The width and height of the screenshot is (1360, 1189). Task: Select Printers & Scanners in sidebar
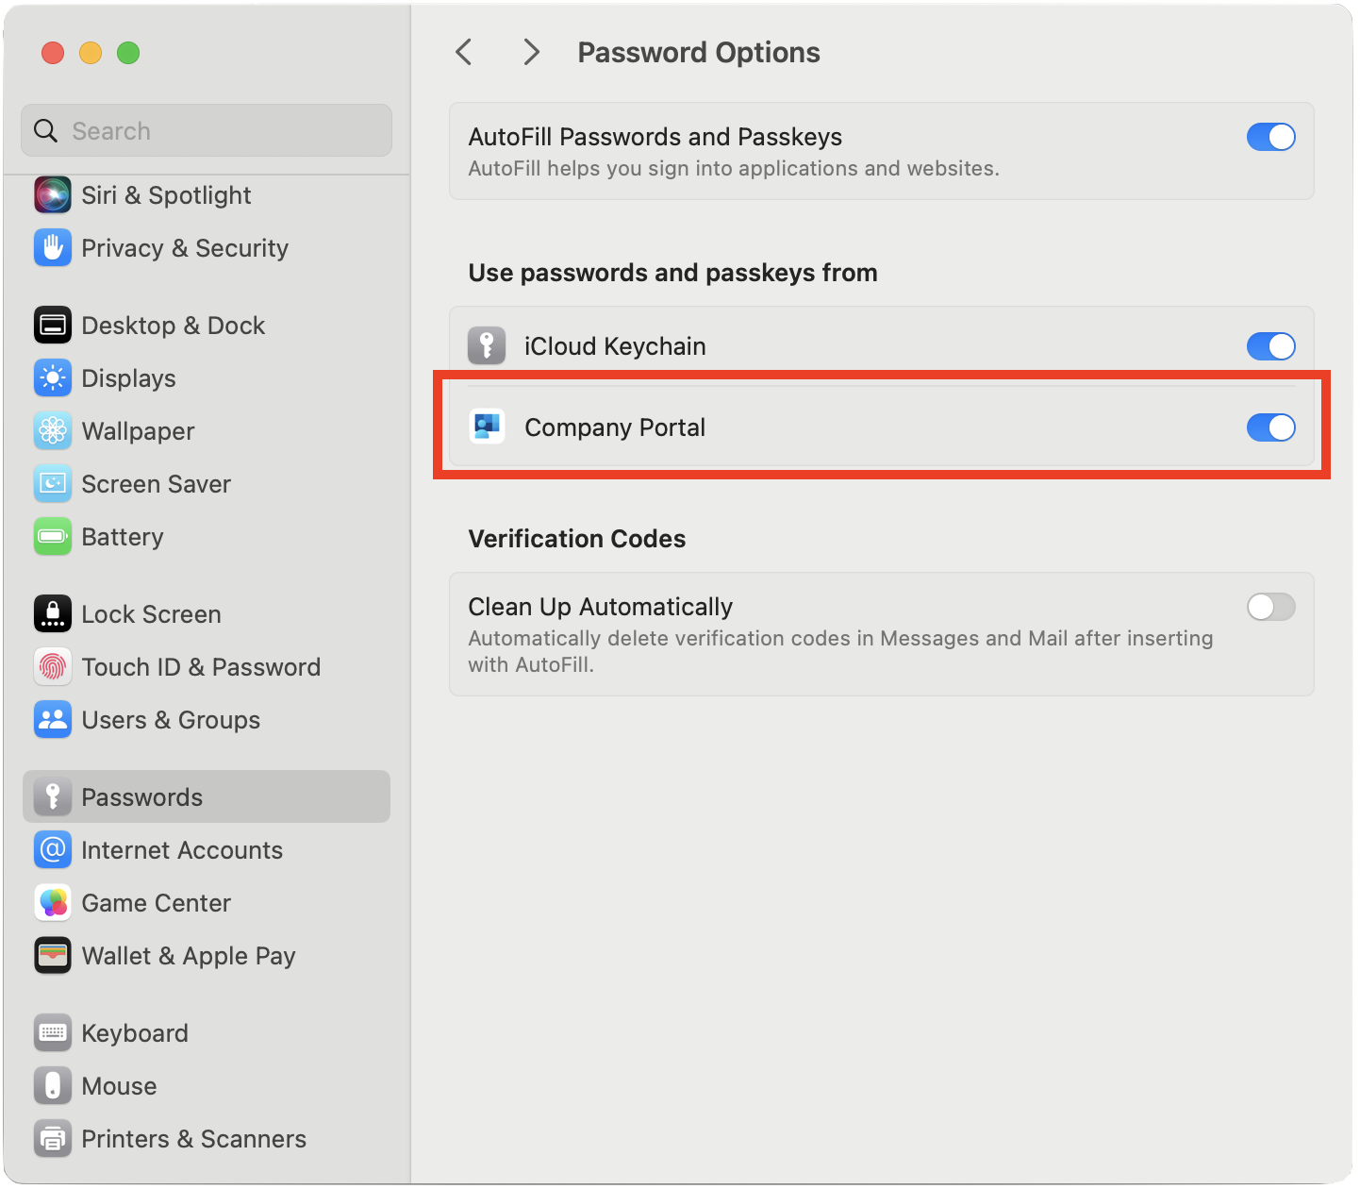click(x=193, y=1139)
